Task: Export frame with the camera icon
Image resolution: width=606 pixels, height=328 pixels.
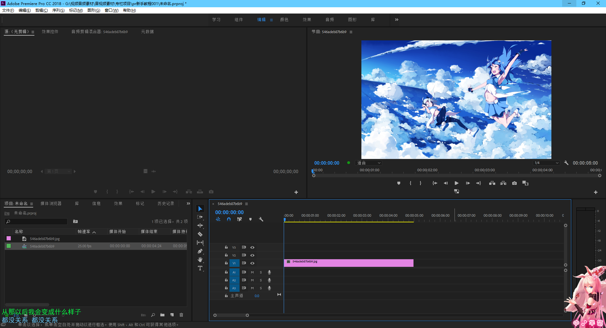Action: point(514,183)
